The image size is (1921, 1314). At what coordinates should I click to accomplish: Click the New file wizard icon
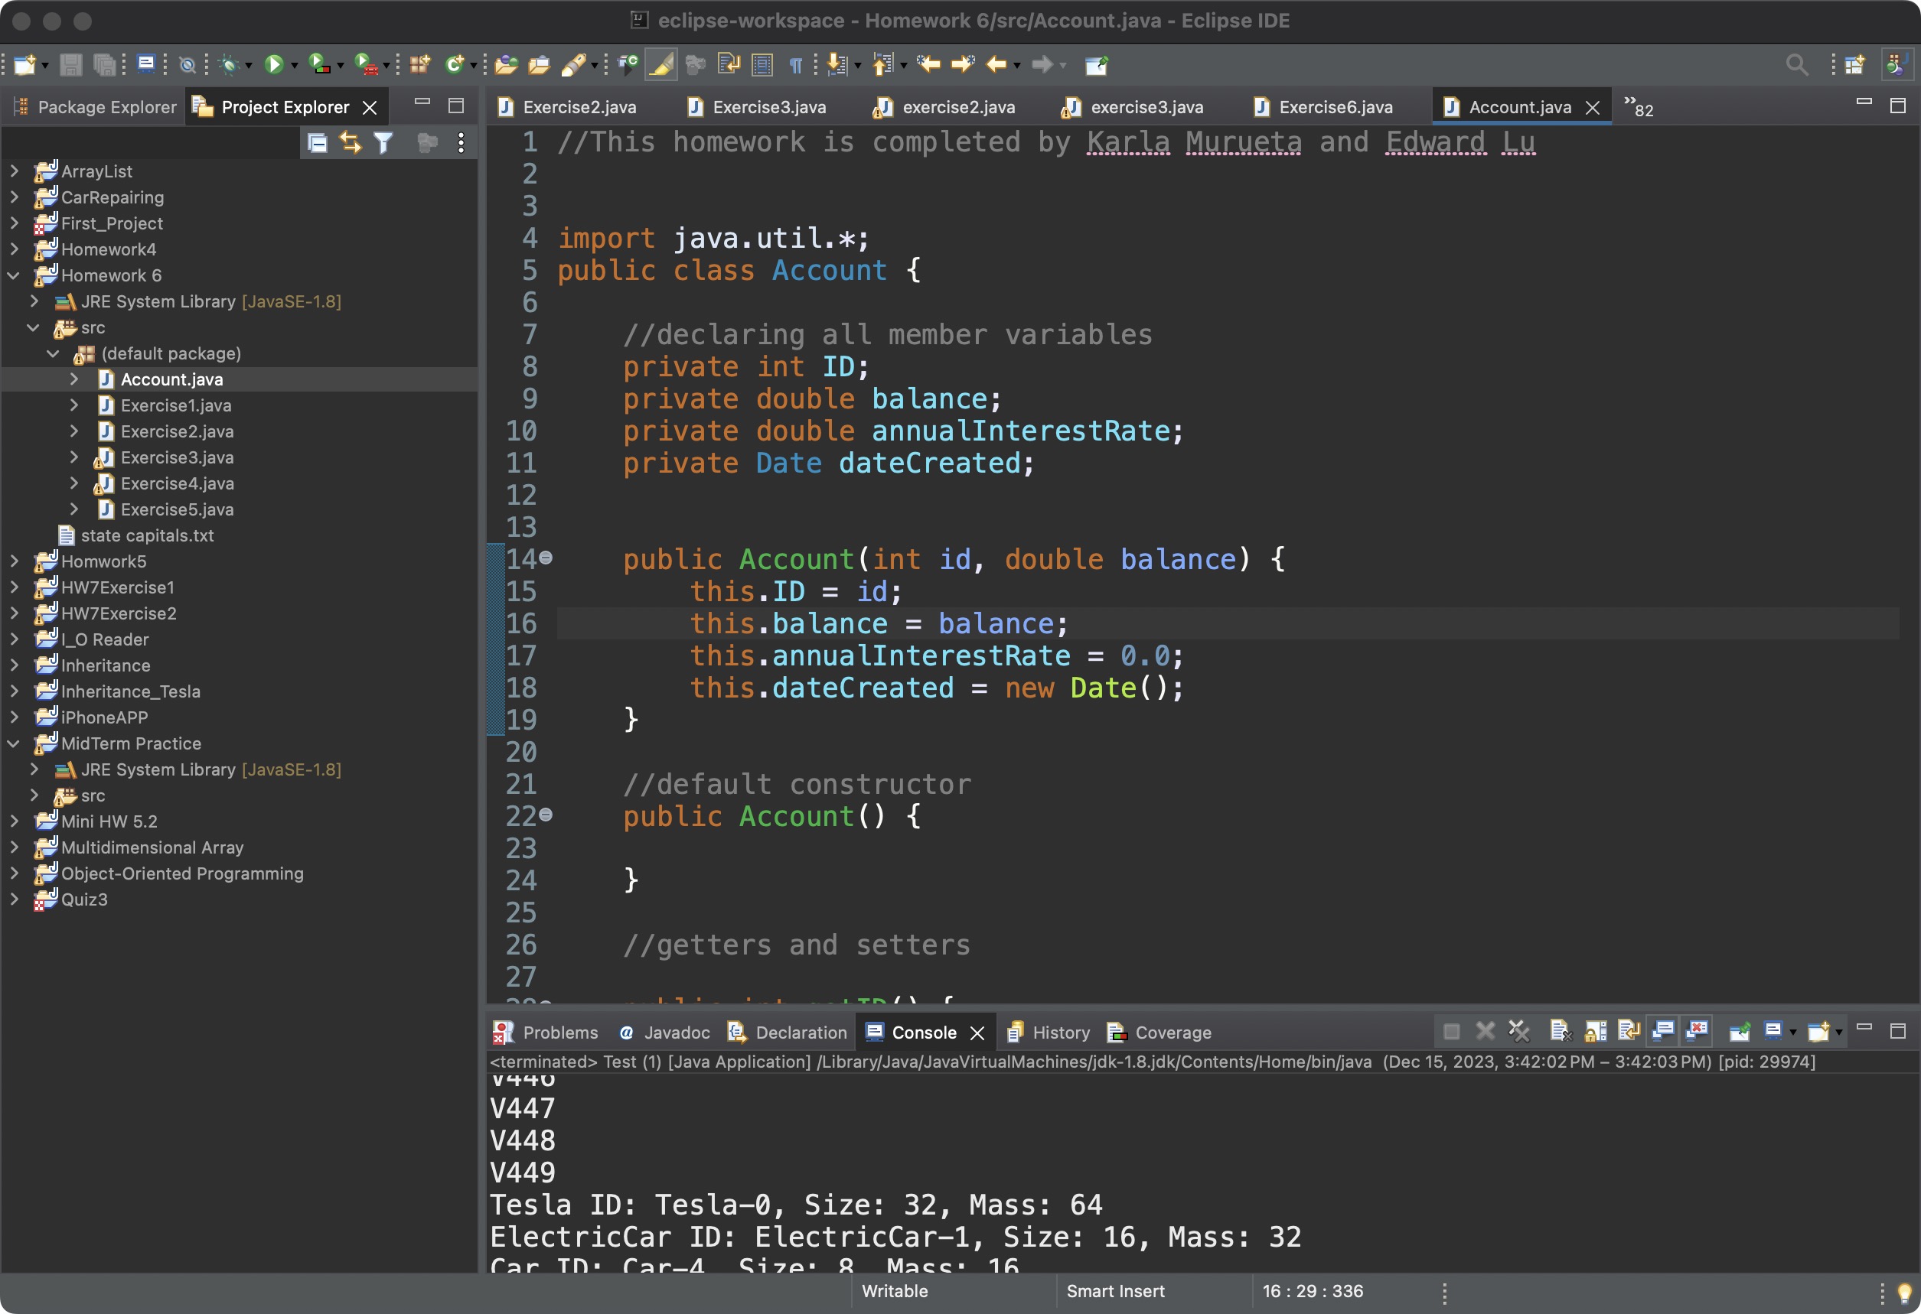[24, 64]
